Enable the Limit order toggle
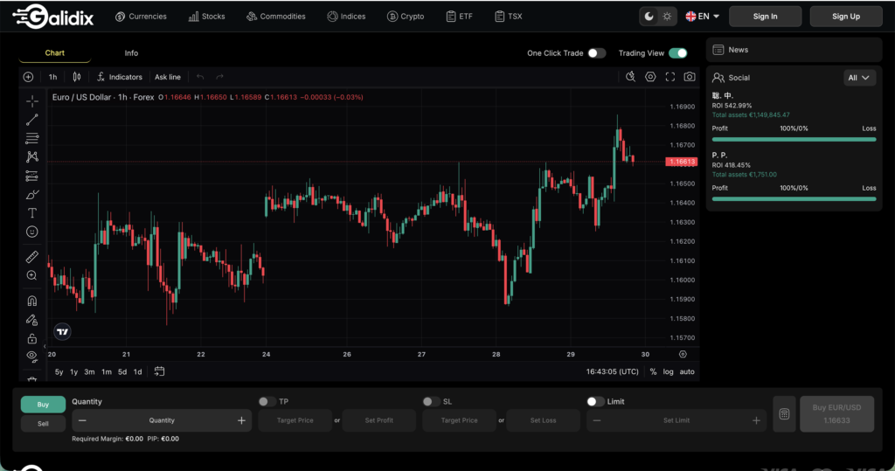 coord(595,401)
